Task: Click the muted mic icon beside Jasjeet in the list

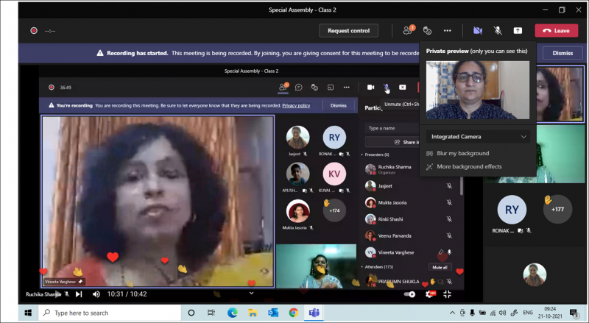Action: [449, 186]
